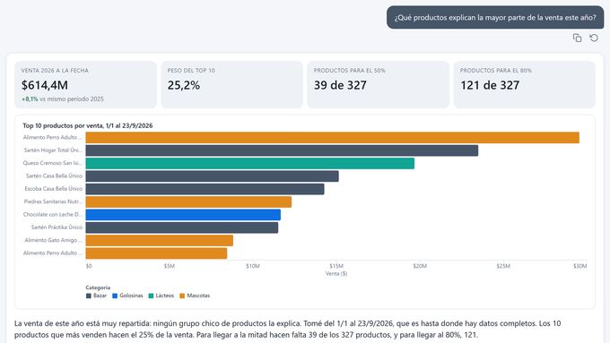The width and height of the screenshot is (610, 343).
Task: Click the Escoba Casa Bella Único bar
Action: tap(205, 189)
